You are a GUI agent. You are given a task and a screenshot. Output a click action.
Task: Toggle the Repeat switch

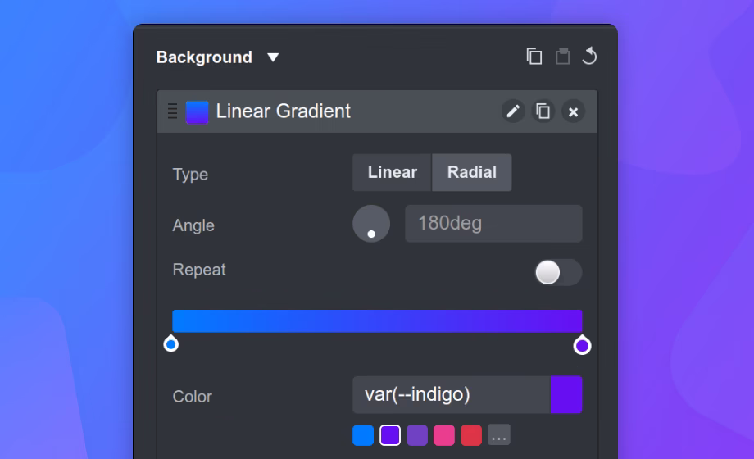(x=558, y=272)
